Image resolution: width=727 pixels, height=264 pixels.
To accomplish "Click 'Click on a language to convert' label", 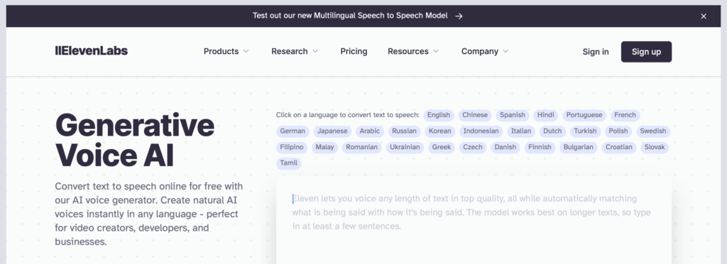I will pos(348,116).
